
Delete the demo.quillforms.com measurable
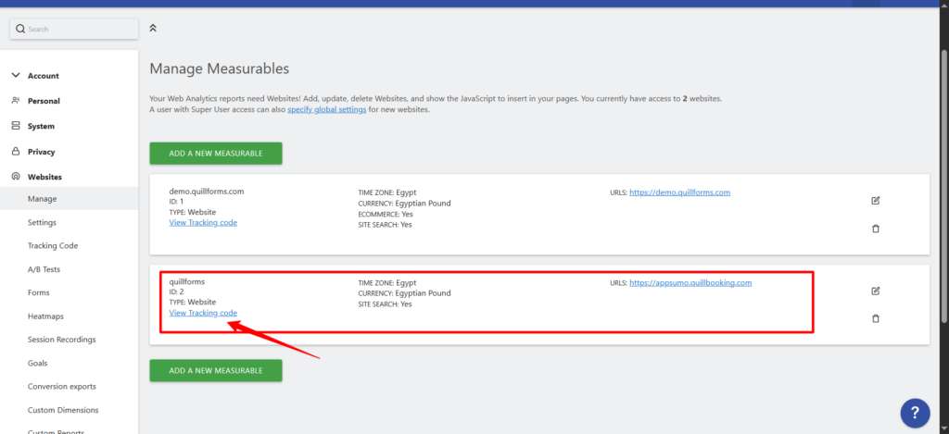pyautogui.click(x=875, y=229)
